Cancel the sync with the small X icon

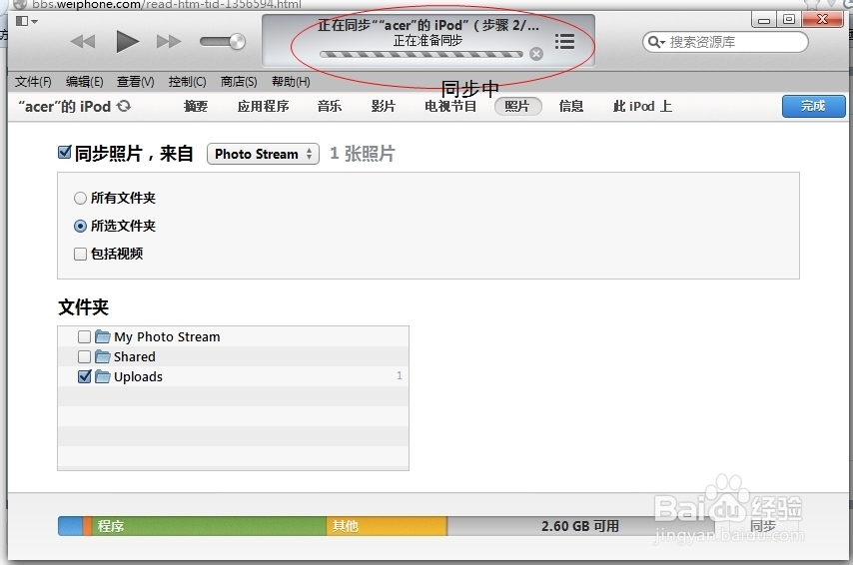point(536,54)
